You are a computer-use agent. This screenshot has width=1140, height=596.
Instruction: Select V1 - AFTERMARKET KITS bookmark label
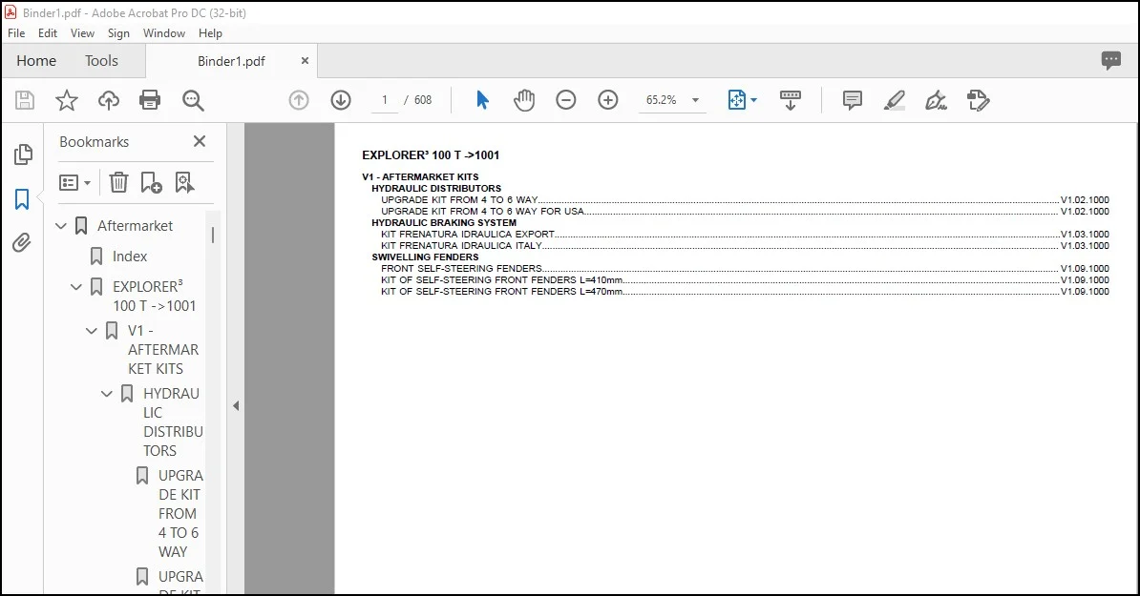tap(163, 350)
